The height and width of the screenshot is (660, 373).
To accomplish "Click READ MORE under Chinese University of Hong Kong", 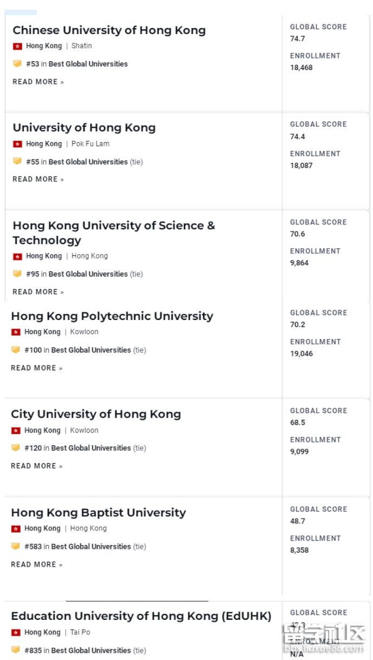I will pyautogui.click(x=38, y=82).
